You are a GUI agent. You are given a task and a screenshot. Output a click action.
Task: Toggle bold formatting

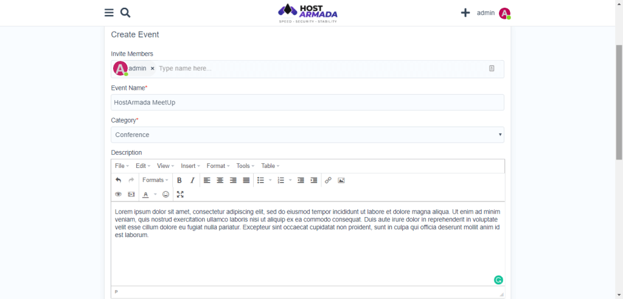tap(179, 180)
